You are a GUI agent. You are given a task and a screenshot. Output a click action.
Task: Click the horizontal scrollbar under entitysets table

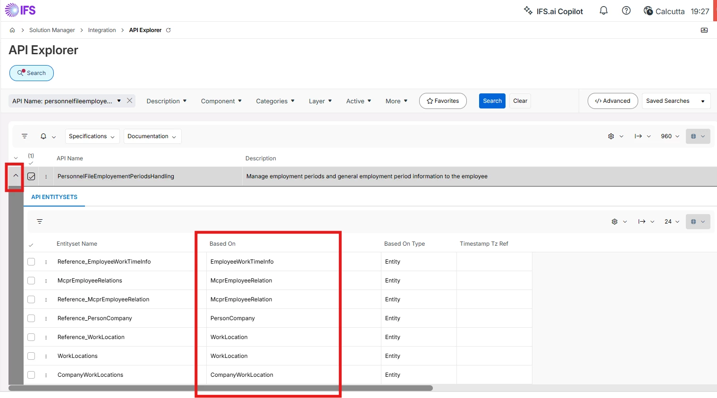point(221,388)
